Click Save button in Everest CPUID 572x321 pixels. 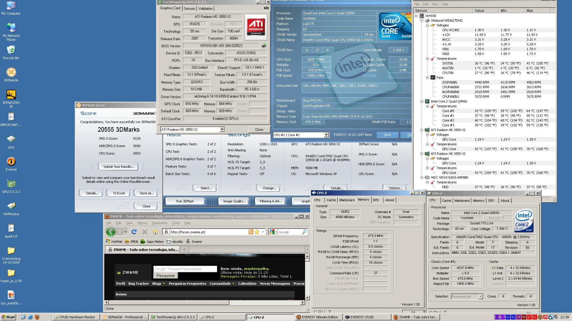(x=387, y=135)
